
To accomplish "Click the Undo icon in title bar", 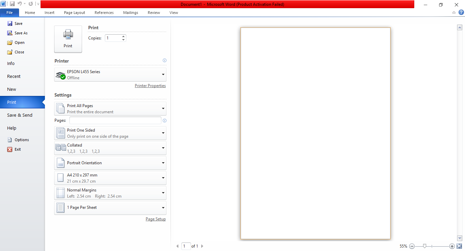I will pos(20,4).
